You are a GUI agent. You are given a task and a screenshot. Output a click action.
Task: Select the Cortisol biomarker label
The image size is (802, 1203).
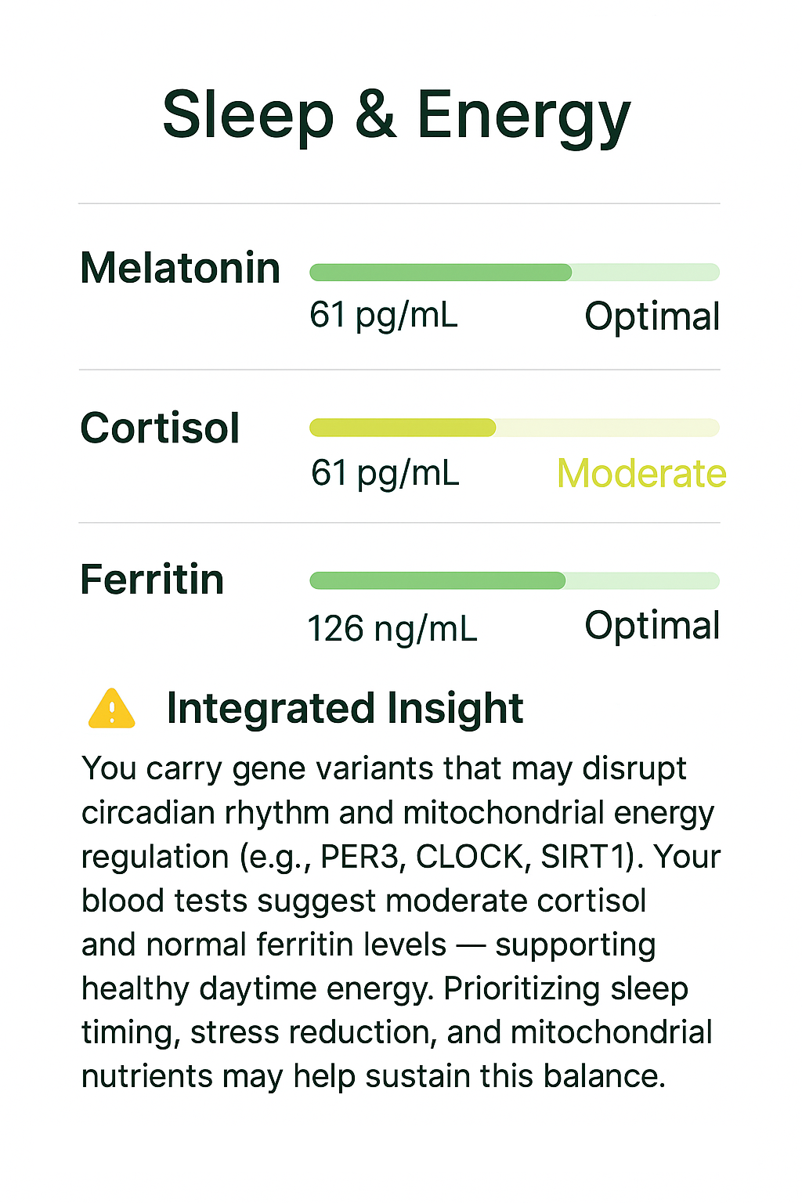tap(160, 428)
